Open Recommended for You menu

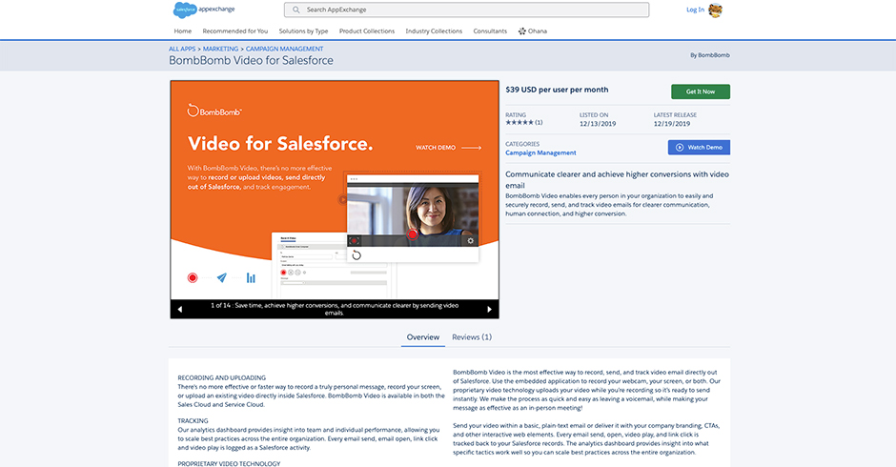pyautogui.click(x=234, y=31)
